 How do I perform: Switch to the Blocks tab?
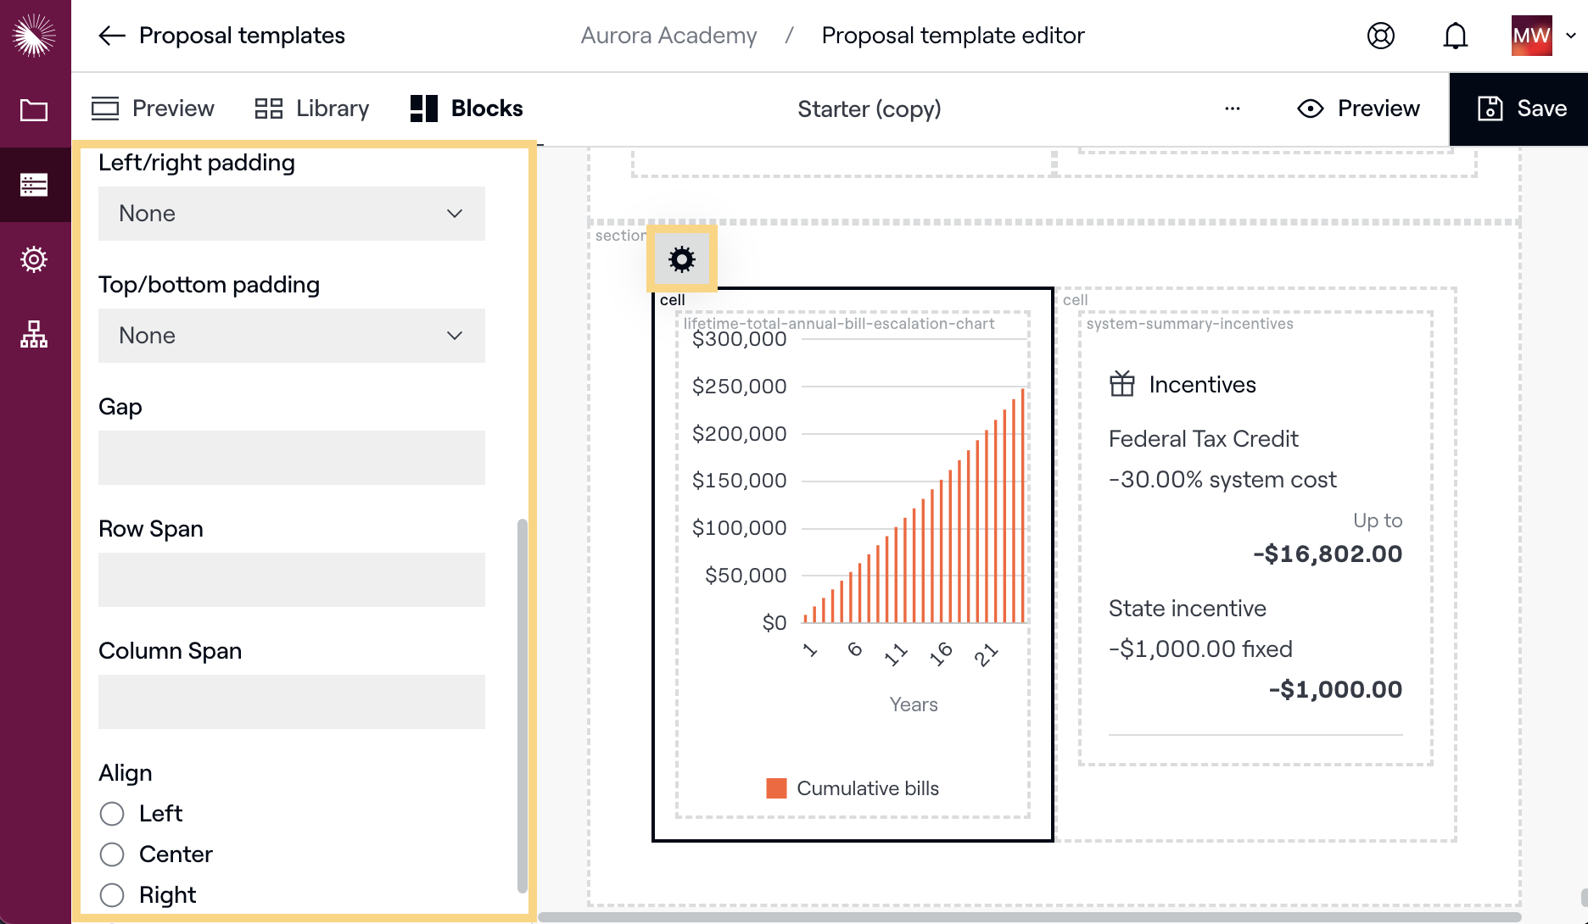click(x=467, y=109)
